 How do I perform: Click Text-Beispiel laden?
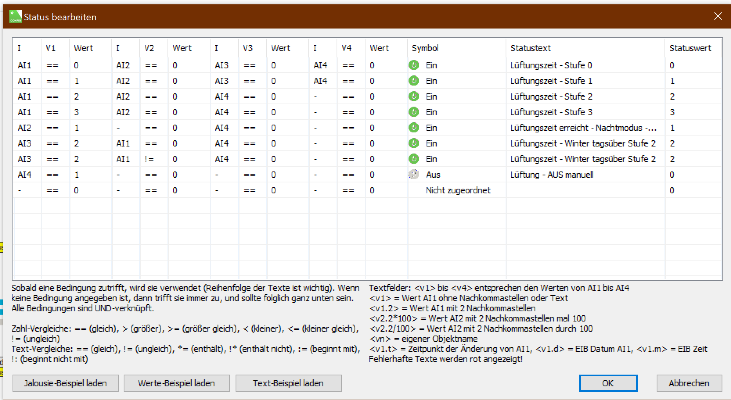[288, 383]
